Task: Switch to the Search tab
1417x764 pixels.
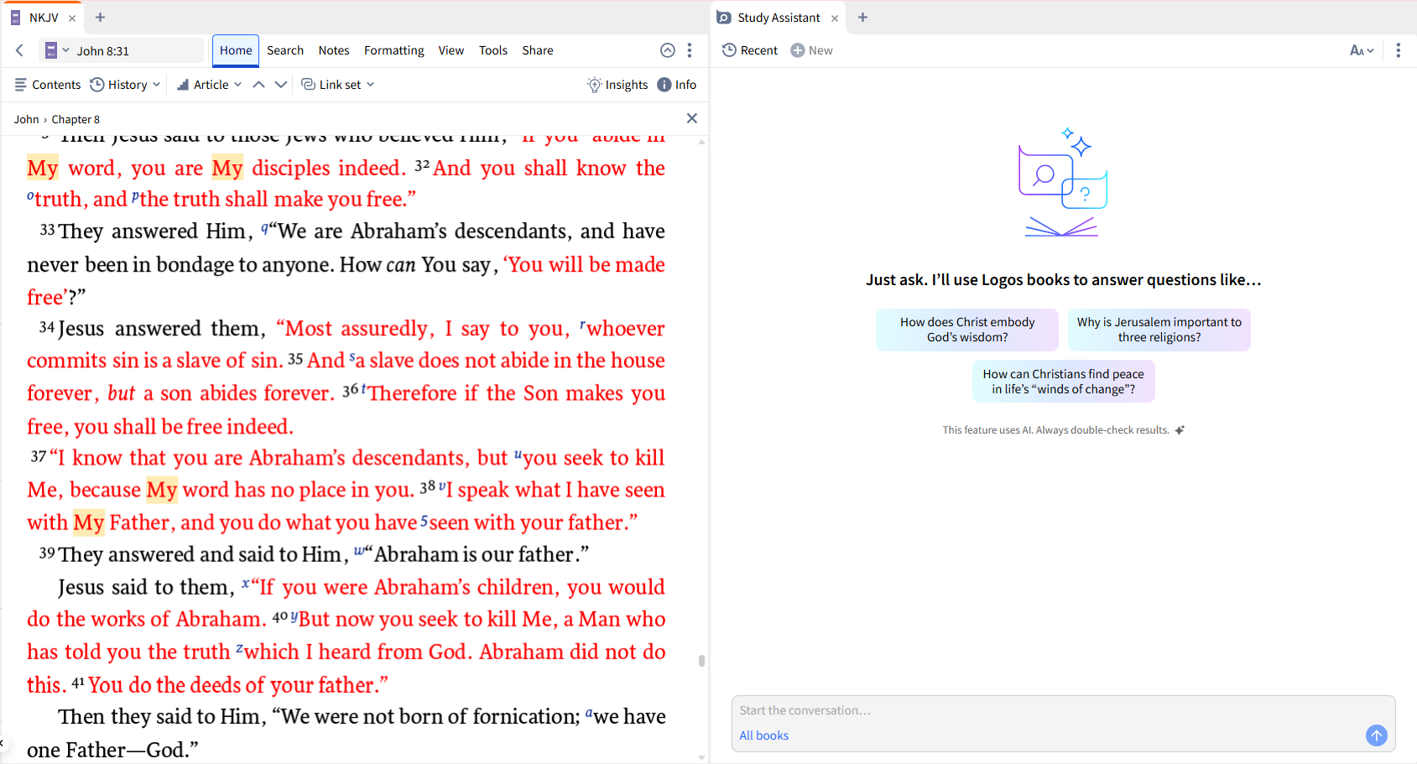Action: point(285,50)
